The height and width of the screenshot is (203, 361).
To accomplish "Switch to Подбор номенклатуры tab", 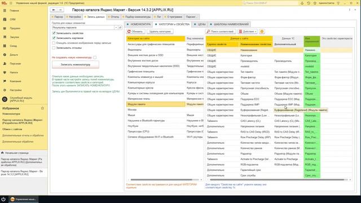I will click(x=137, y=17).
